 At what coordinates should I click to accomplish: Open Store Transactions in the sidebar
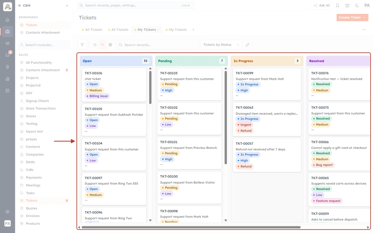[41, 108]
